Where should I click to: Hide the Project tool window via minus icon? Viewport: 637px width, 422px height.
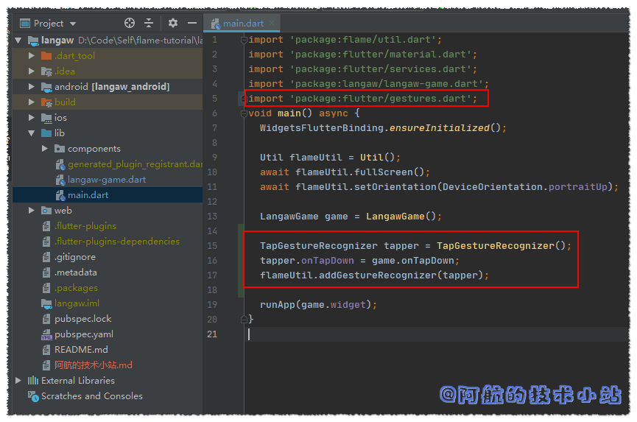(x=192, y=24)
